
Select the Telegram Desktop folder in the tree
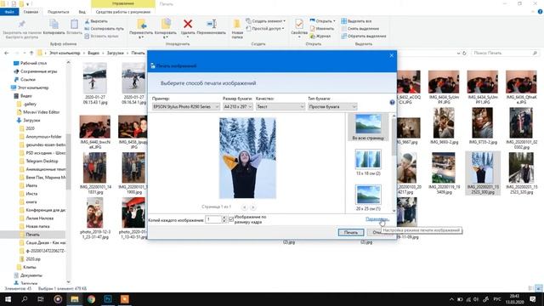click(x=42, y=161)
